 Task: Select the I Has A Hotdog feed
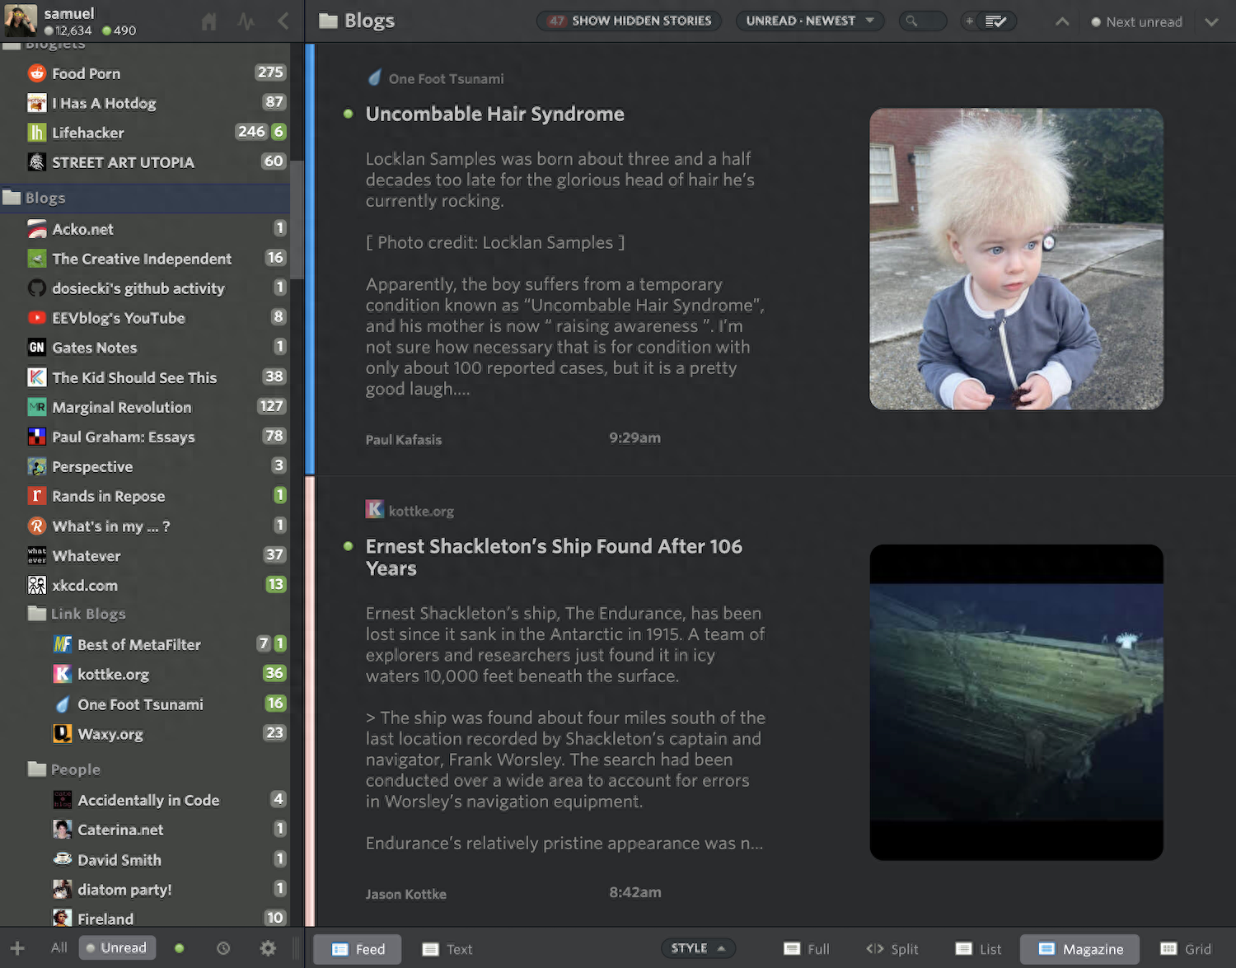click(x=145, y=103)
